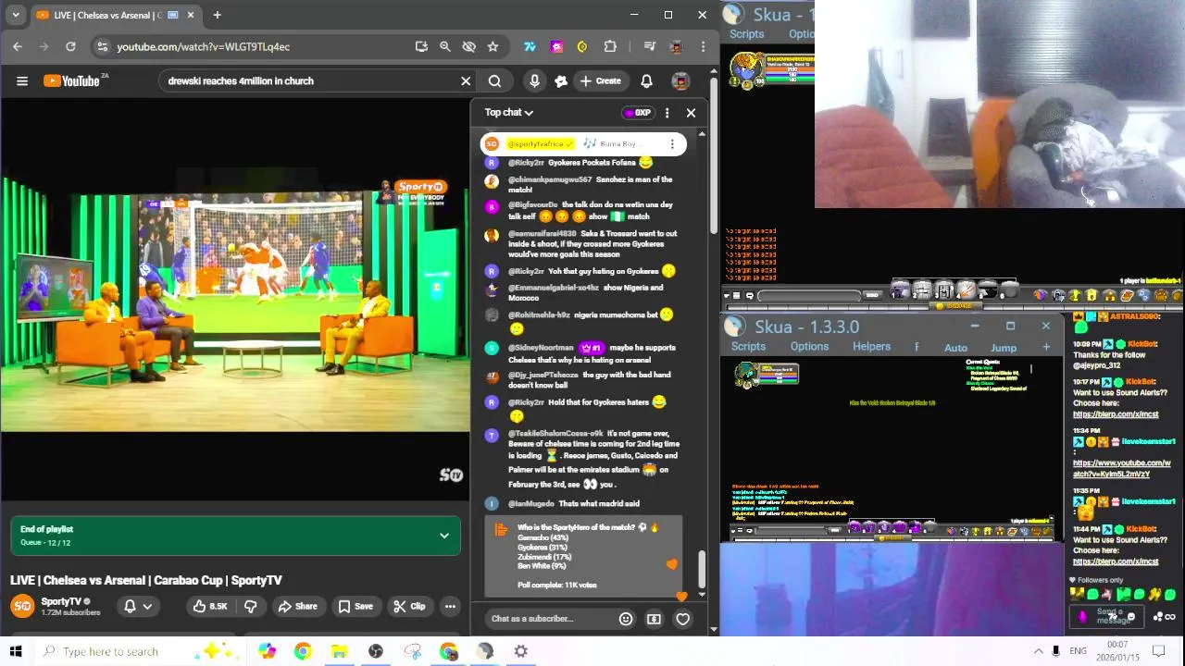
Task: Open File Explorer from the taskbar
Action: click(x=339, y=651)
